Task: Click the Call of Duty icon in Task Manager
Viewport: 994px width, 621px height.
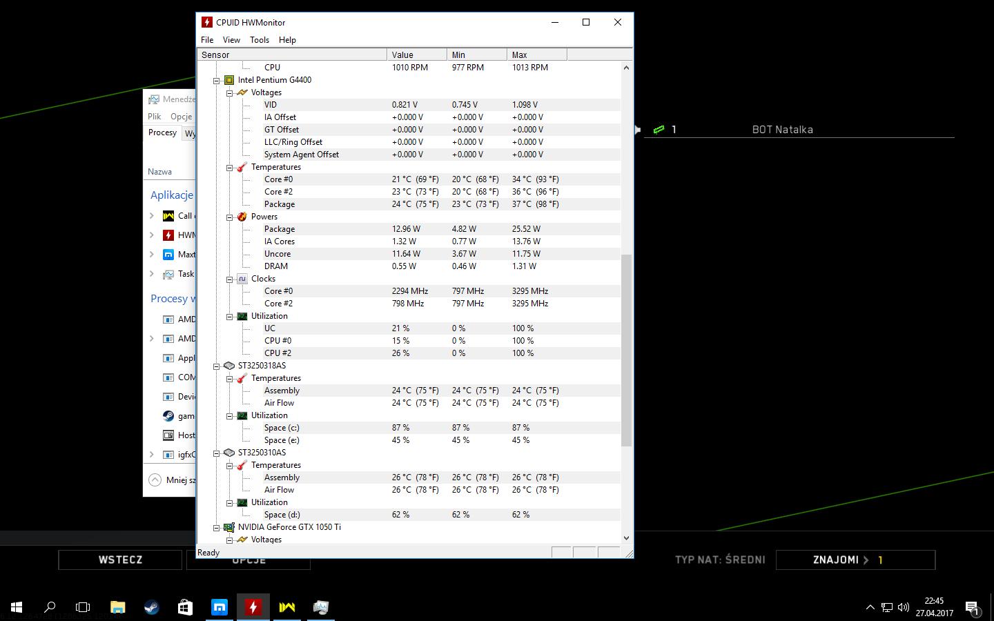Action: pos(168,216)
